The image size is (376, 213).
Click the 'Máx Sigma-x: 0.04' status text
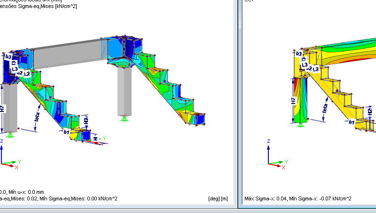pyautogui.click(x=266, y=198)
